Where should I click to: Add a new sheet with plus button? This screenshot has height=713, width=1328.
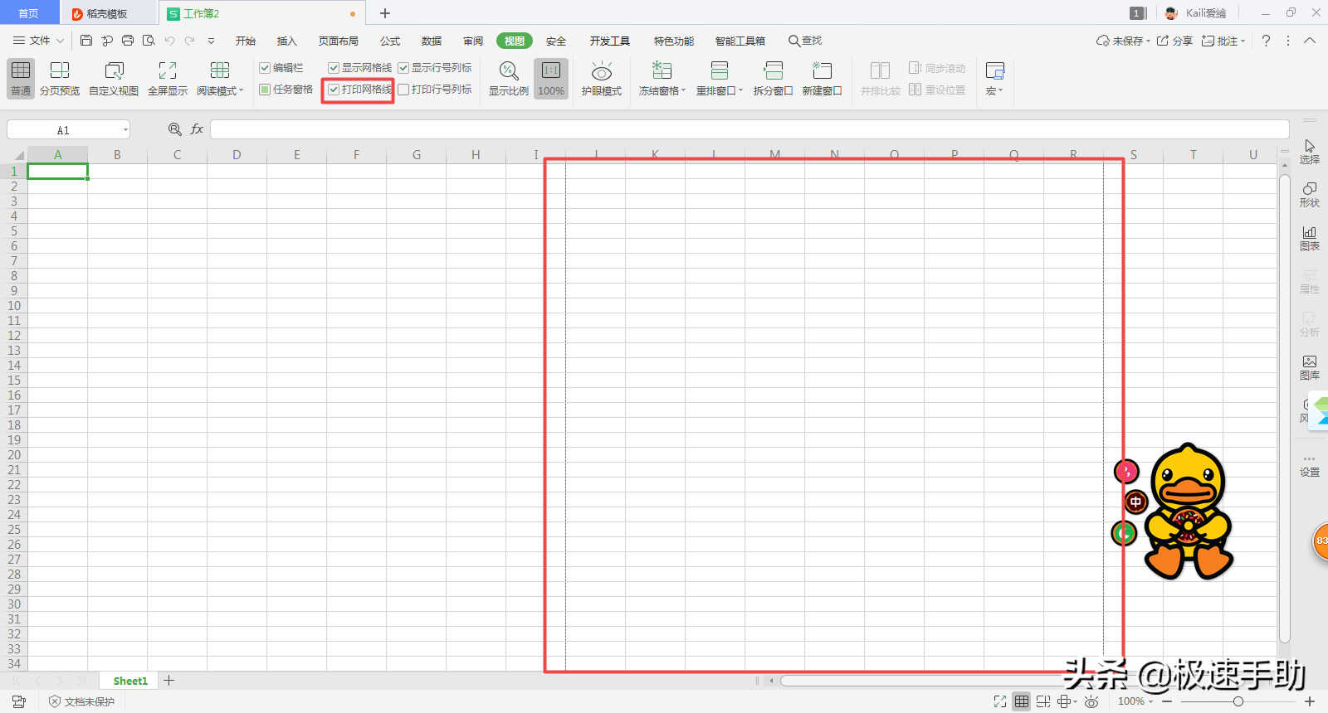(x=169, y=681)
